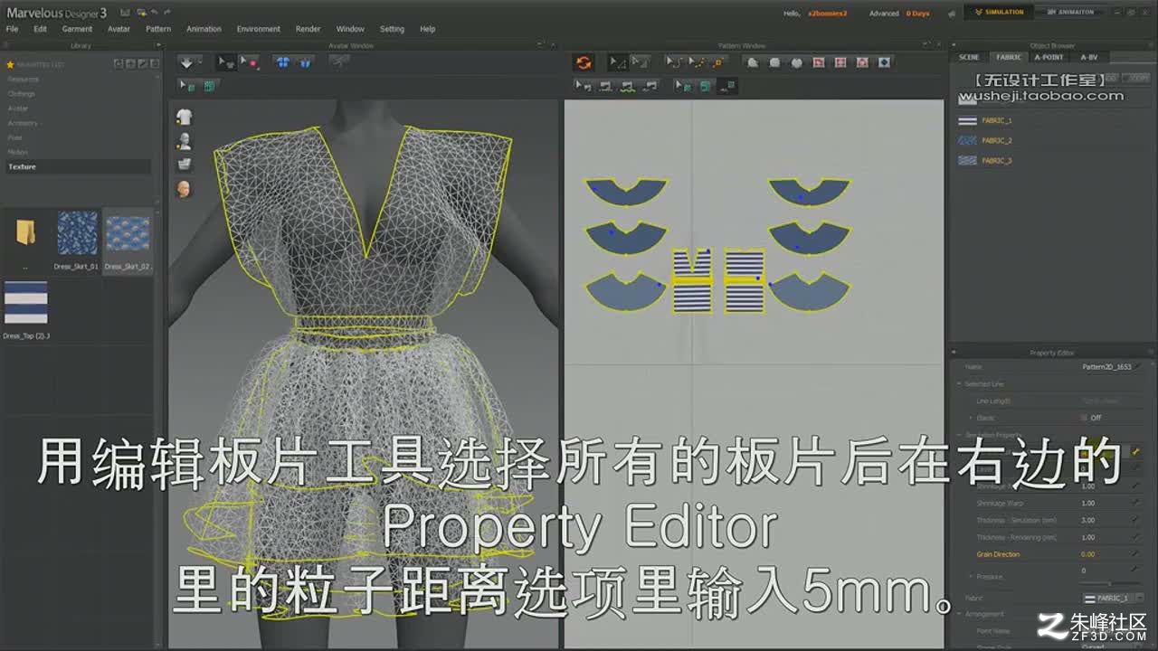Select the Edit Sewing tool in the Pattern window
Image resolution: width=1158 pixels, height=651 pixels.
(584, 86)
